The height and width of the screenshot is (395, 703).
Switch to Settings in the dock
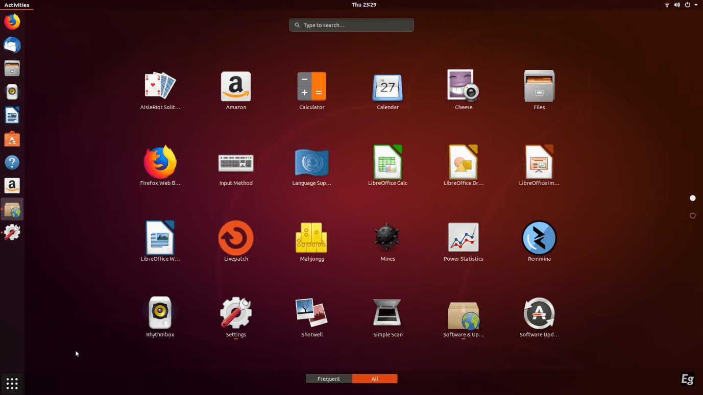[12, 233]
